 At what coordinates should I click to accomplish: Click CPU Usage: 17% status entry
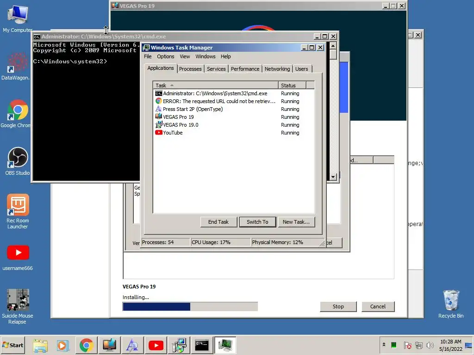[221, 242]
